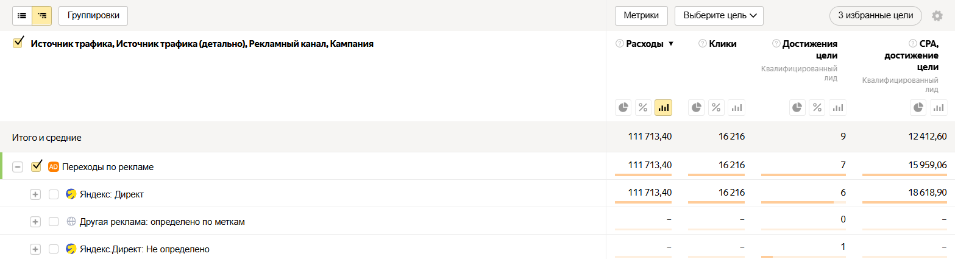Show percent view for Расходы column
This screenshot has height=259, width=955.
643,108
